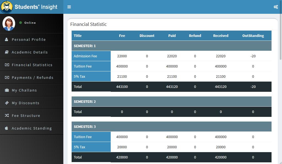Image resolution: width=282 pixels, height=164 pixels.
Task: Toggle the sidebar with the hamburger icon
Action: [69, 7]
